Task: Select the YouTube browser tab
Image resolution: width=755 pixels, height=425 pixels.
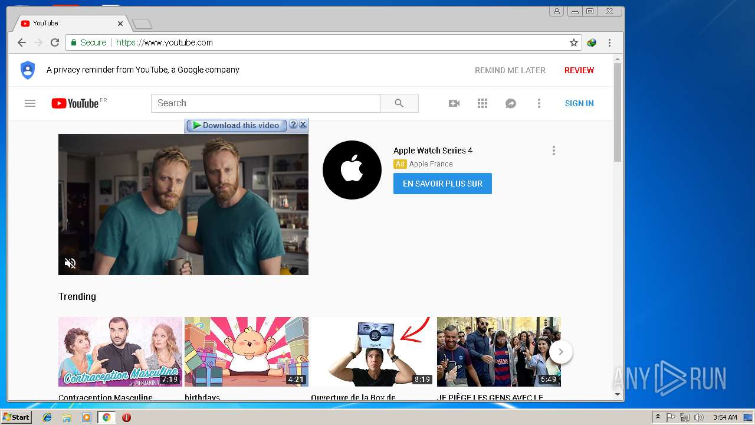Action: 70,23
